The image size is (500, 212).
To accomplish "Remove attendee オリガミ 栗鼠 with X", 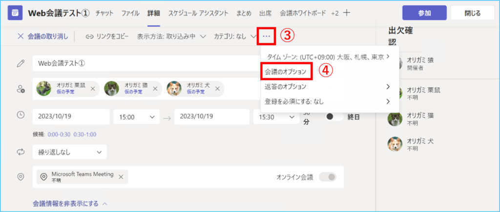I will click(93, 88).
